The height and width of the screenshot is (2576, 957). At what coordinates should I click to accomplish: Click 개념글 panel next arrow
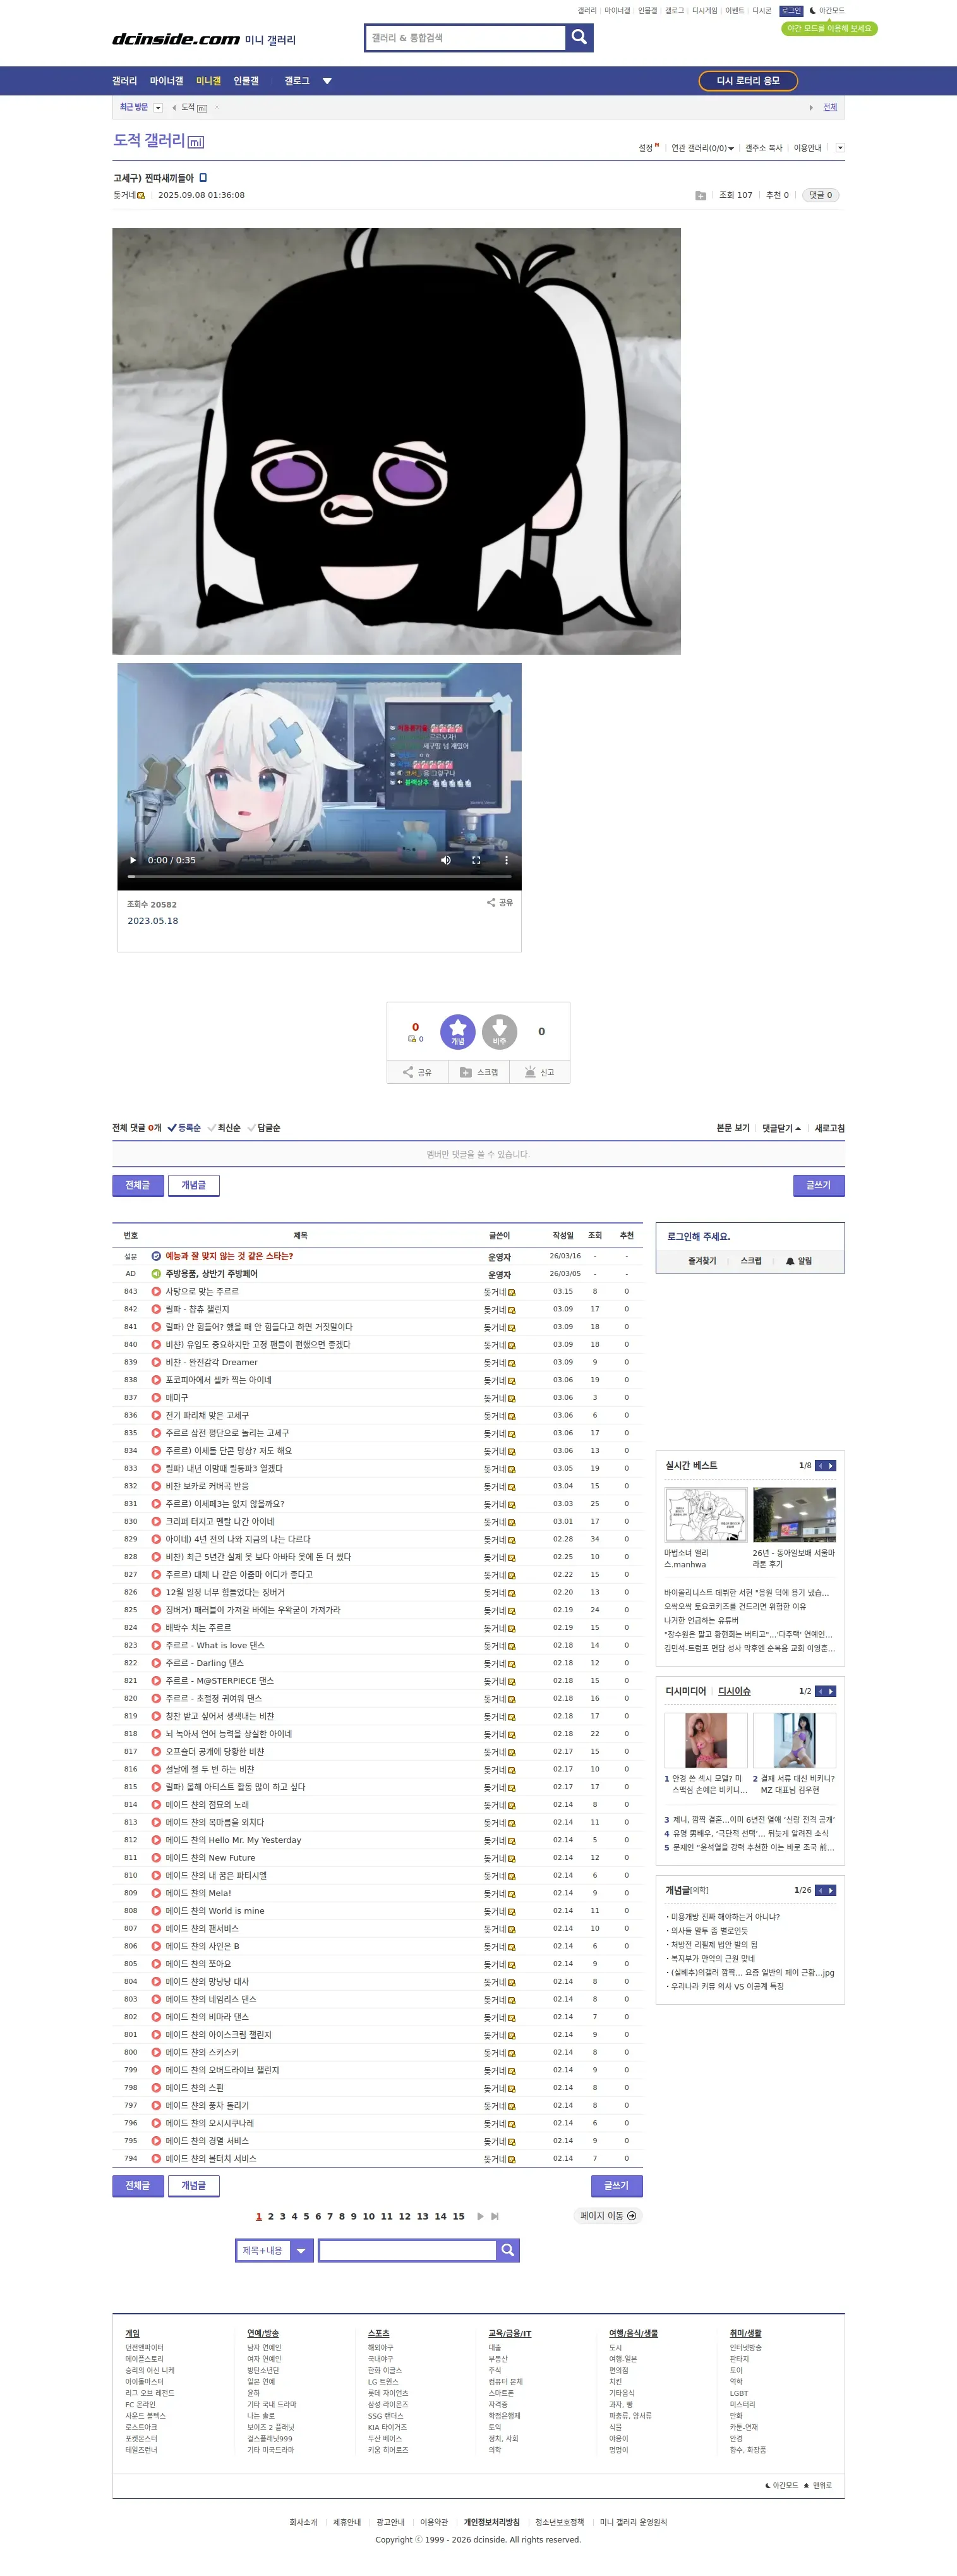(x=831, y=1890)
